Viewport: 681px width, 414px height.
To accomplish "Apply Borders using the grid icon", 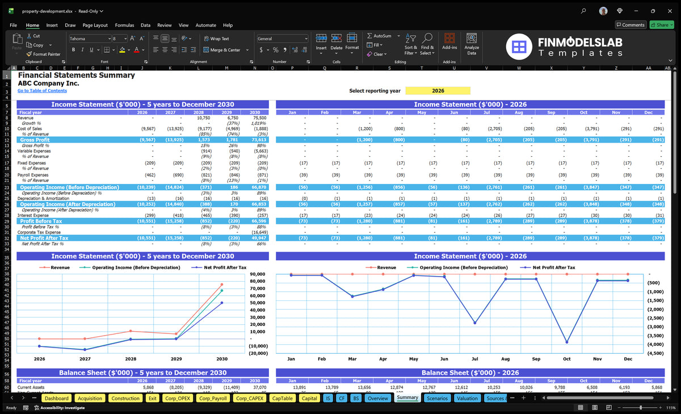I will 107,50.
